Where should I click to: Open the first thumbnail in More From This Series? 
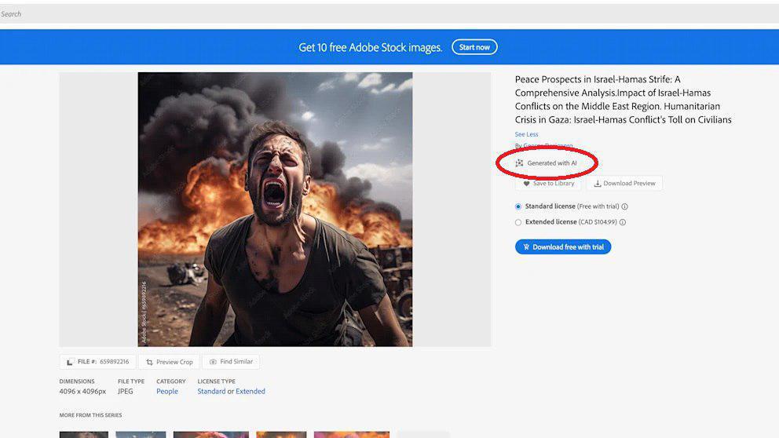[83, 434]
